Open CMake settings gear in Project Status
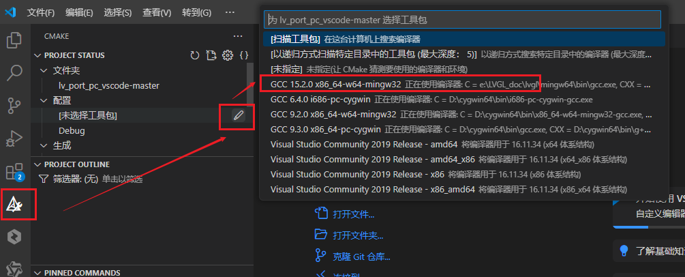The width and height of the screenshot is (685, 277). [227, 55]
